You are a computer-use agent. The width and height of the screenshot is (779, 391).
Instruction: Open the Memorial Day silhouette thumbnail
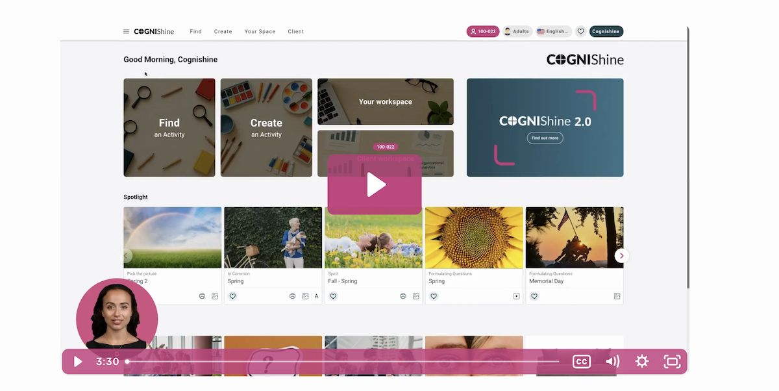pos(575,238)
